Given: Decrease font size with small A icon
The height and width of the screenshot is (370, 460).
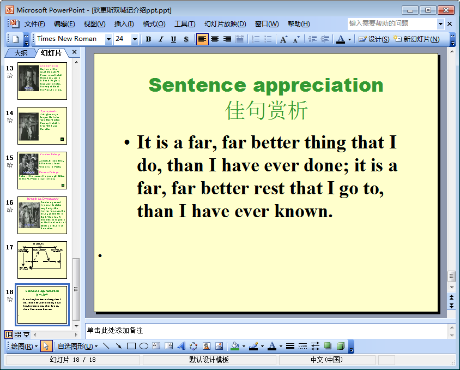Looking at the screenshot, I should click(x=296, y=39).
